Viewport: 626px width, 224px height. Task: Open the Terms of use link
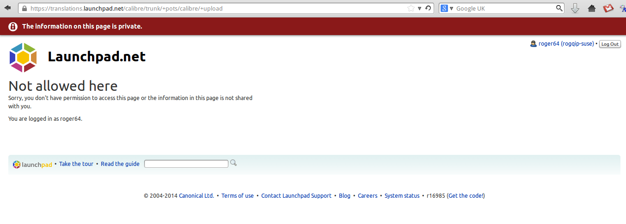tap(238, 196)
